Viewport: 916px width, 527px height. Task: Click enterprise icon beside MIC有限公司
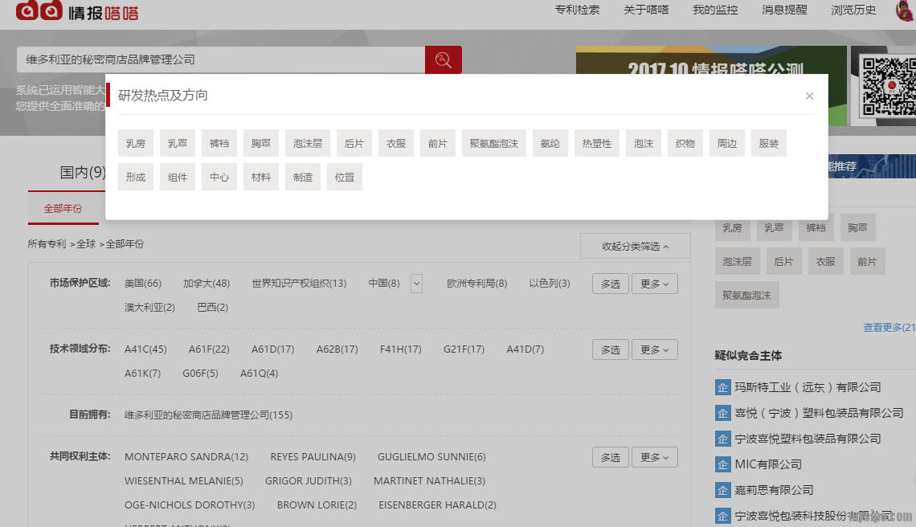pos(723,464)
